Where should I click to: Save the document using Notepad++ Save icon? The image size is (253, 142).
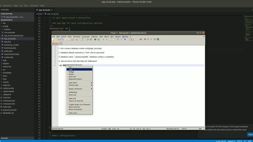pyautogui.click(x=59, y=39)
